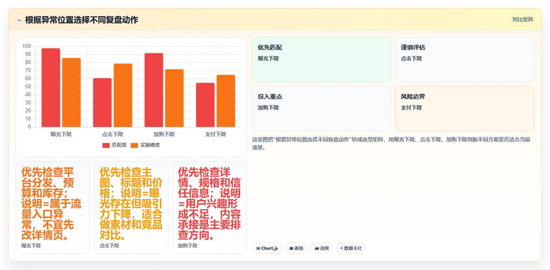Image resolution: width=550 pixels, height=270 pixels.
Task: Click the 100 y-axis value
Action: pos(27,46)
